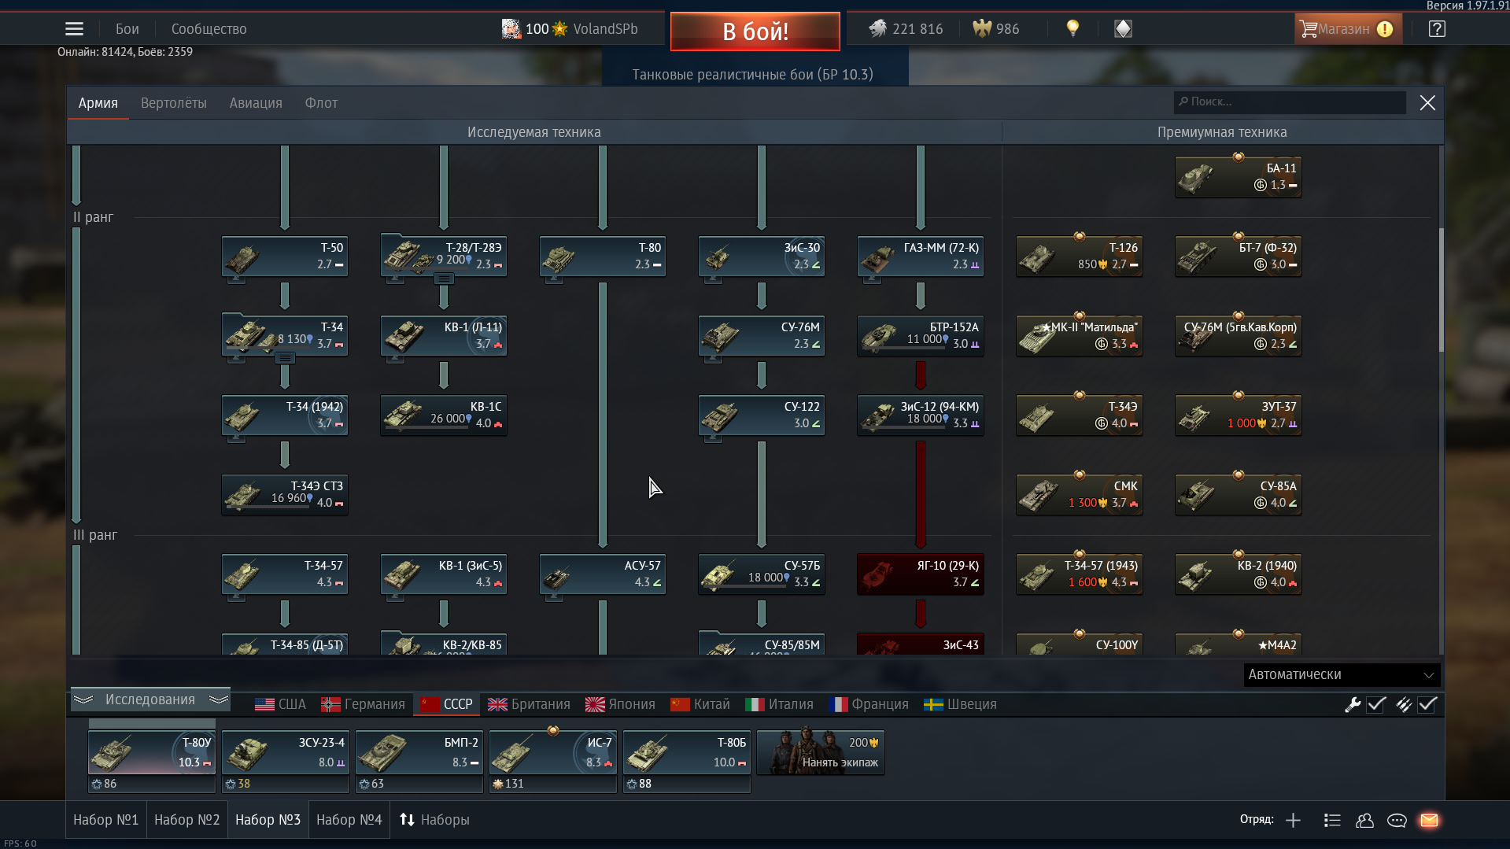Select the АСУ-57 vehicle card
The image size is (1510, 849).
(x=603, y=574)
